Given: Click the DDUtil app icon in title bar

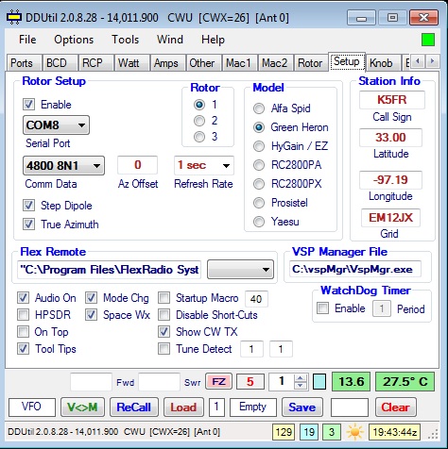Looking at the screenshot, I should point(14,17).
